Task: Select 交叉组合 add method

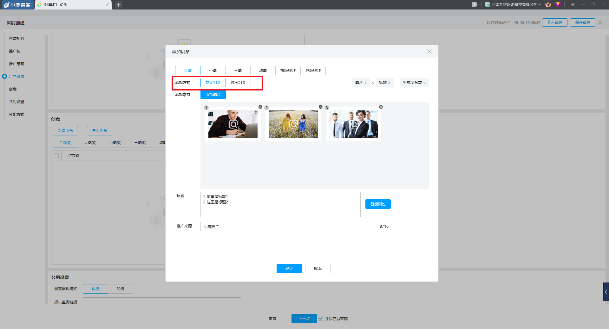Action: tap(213, 83)
